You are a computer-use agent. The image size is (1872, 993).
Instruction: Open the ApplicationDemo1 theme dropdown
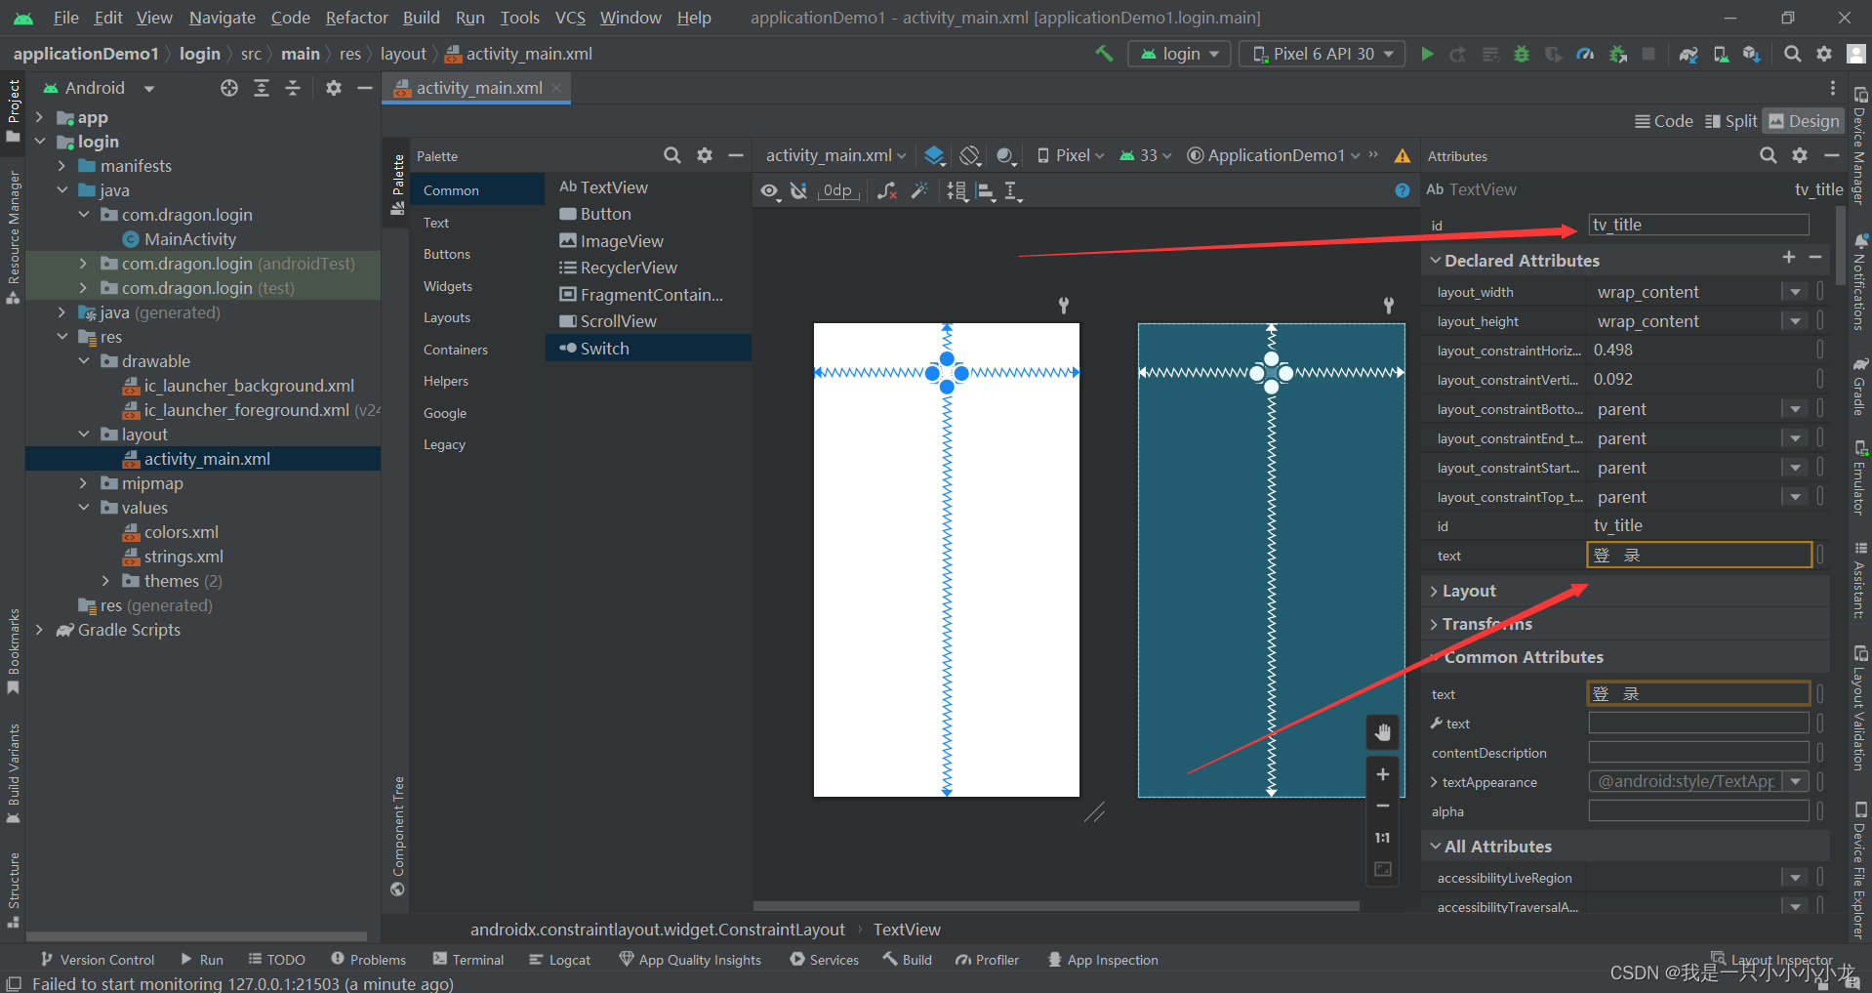click(1273, 155)
